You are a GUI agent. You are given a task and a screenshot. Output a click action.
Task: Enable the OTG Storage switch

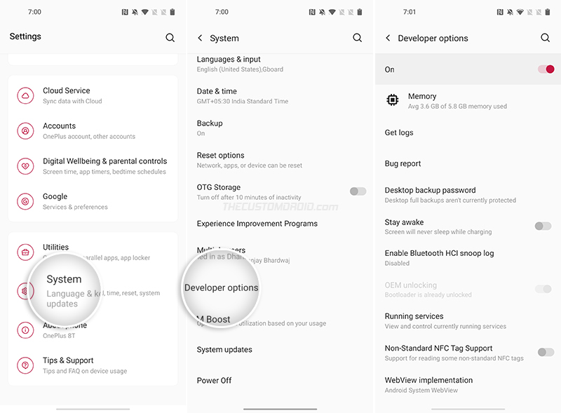pos(358,191)
